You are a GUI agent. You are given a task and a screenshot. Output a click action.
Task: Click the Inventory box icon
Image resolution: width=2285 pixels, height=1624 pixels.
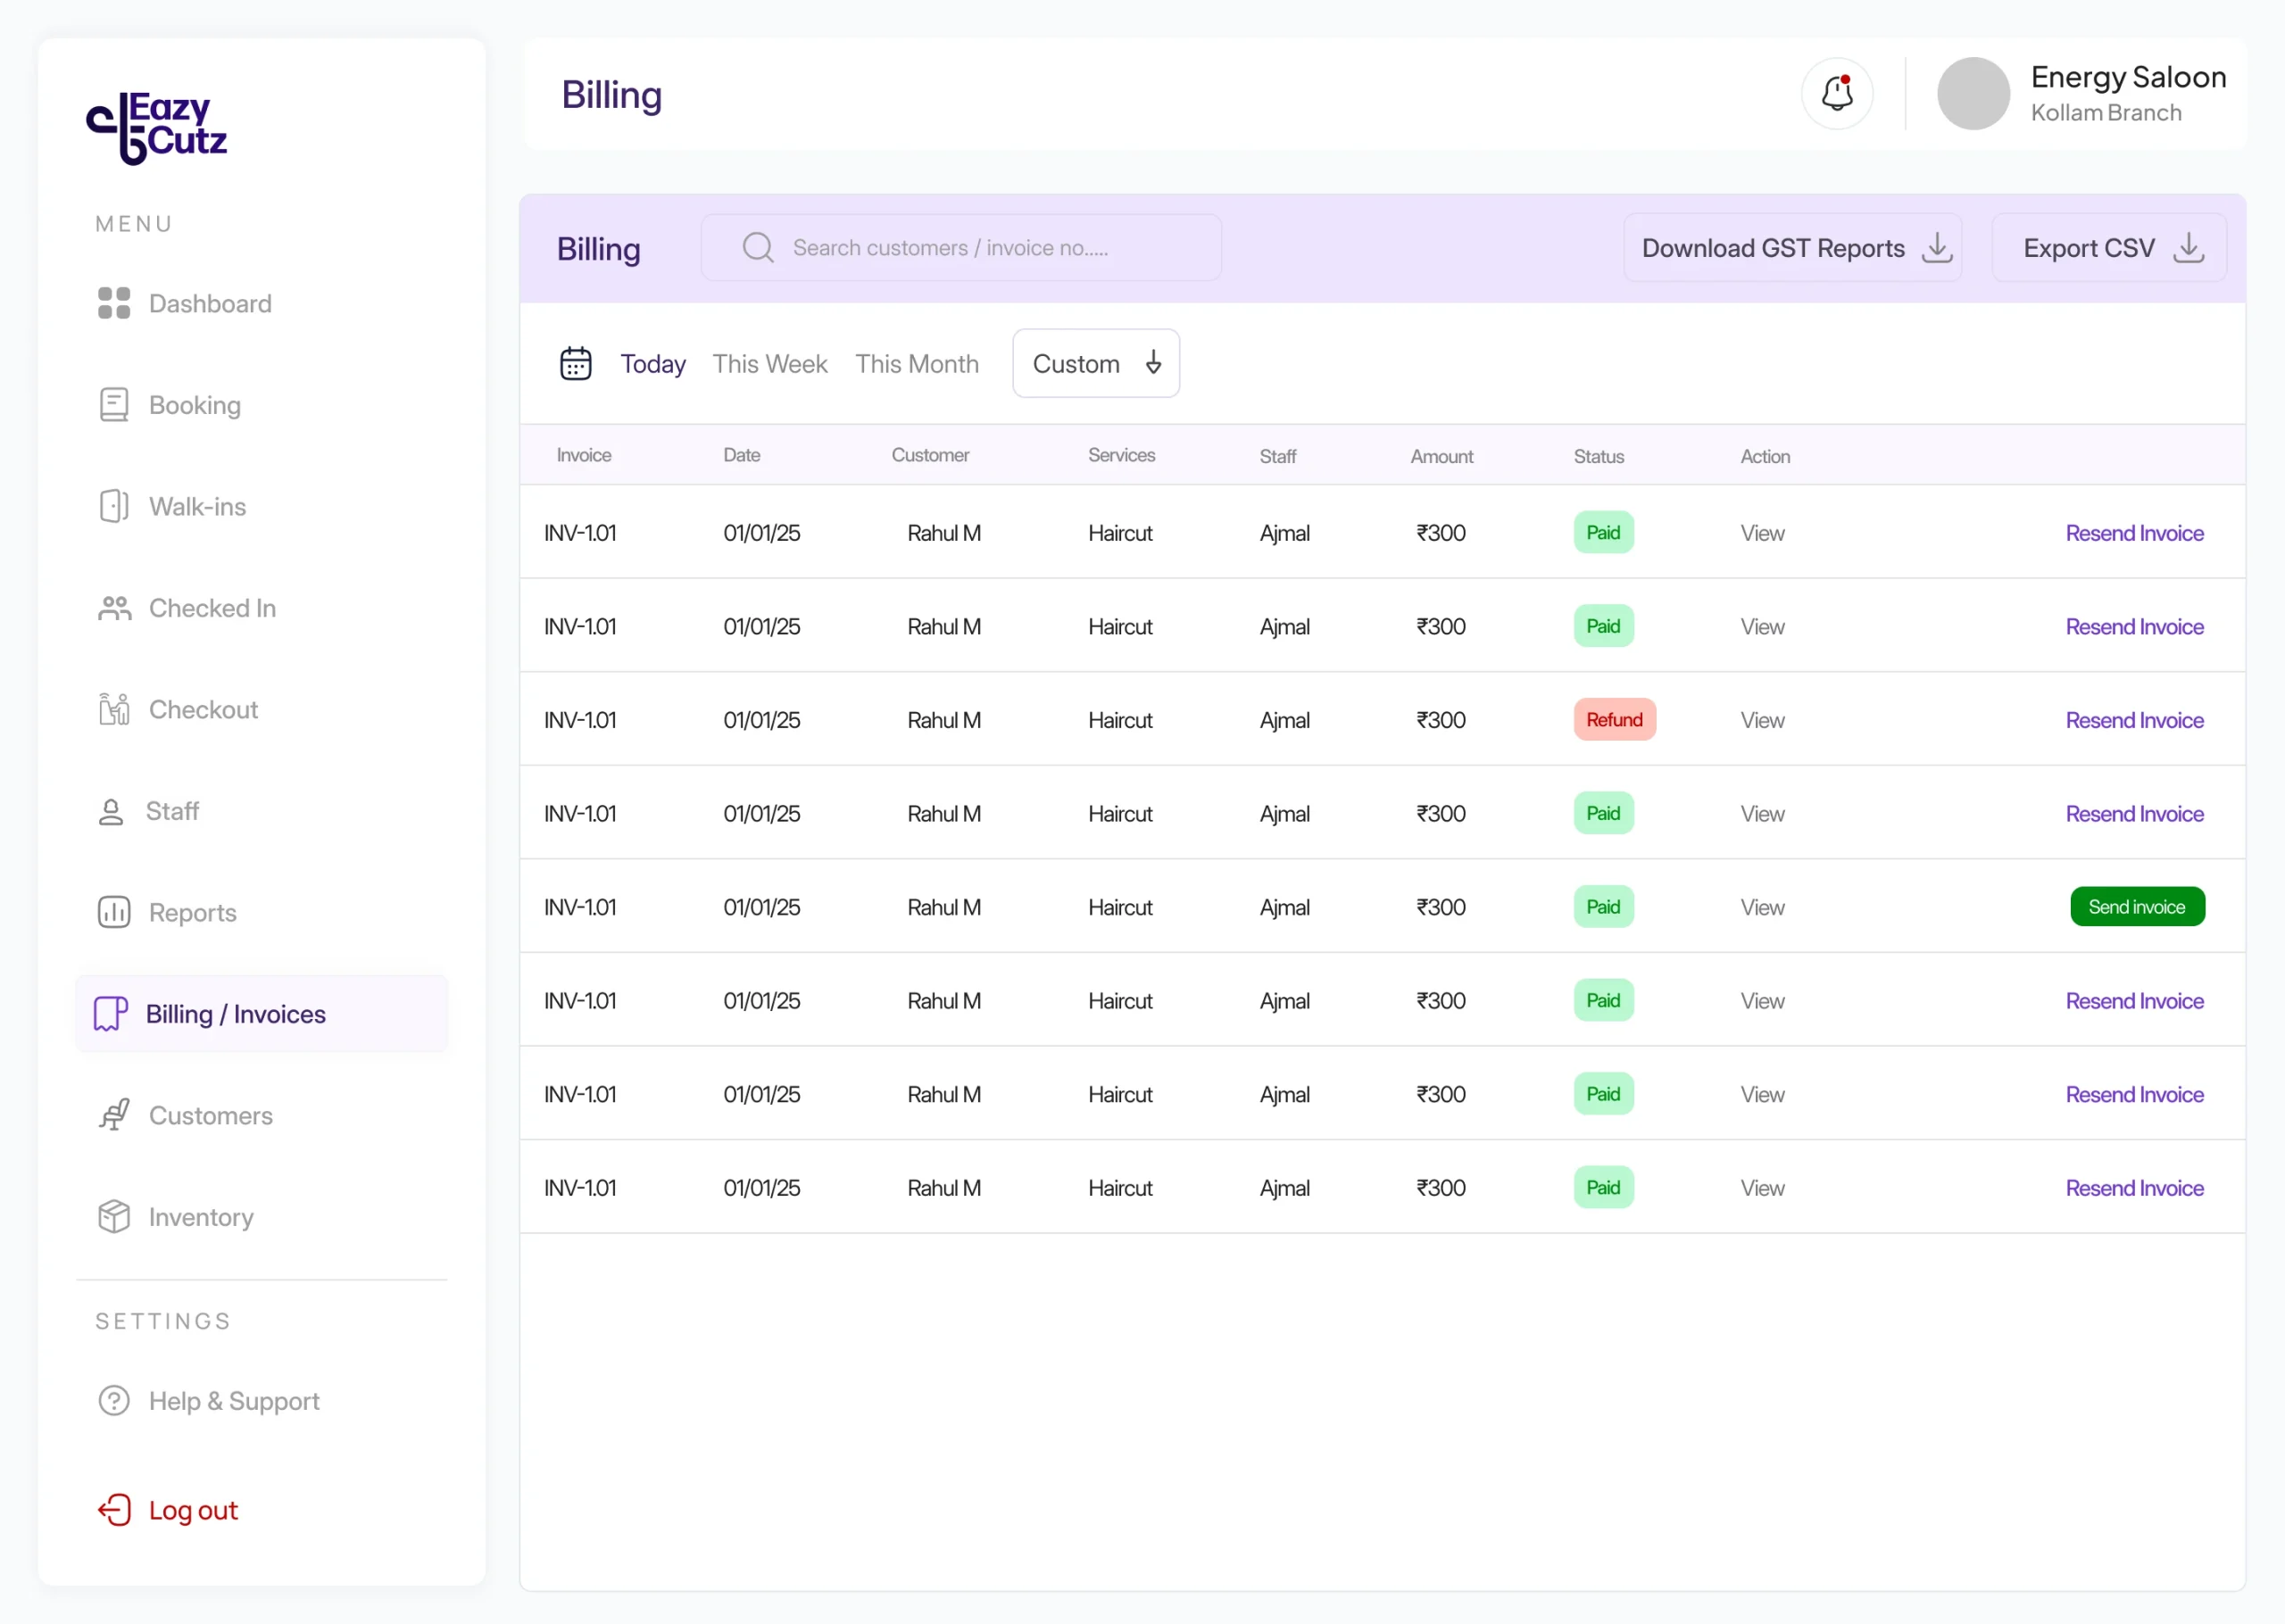tap(114, 1216)
